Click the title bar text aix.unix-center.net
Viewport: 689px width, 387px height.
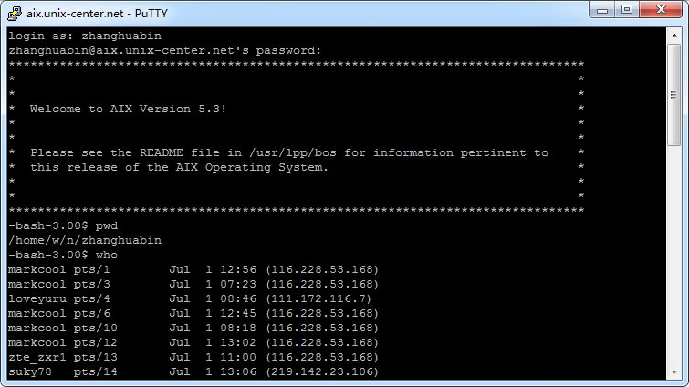tap(89, 12)
